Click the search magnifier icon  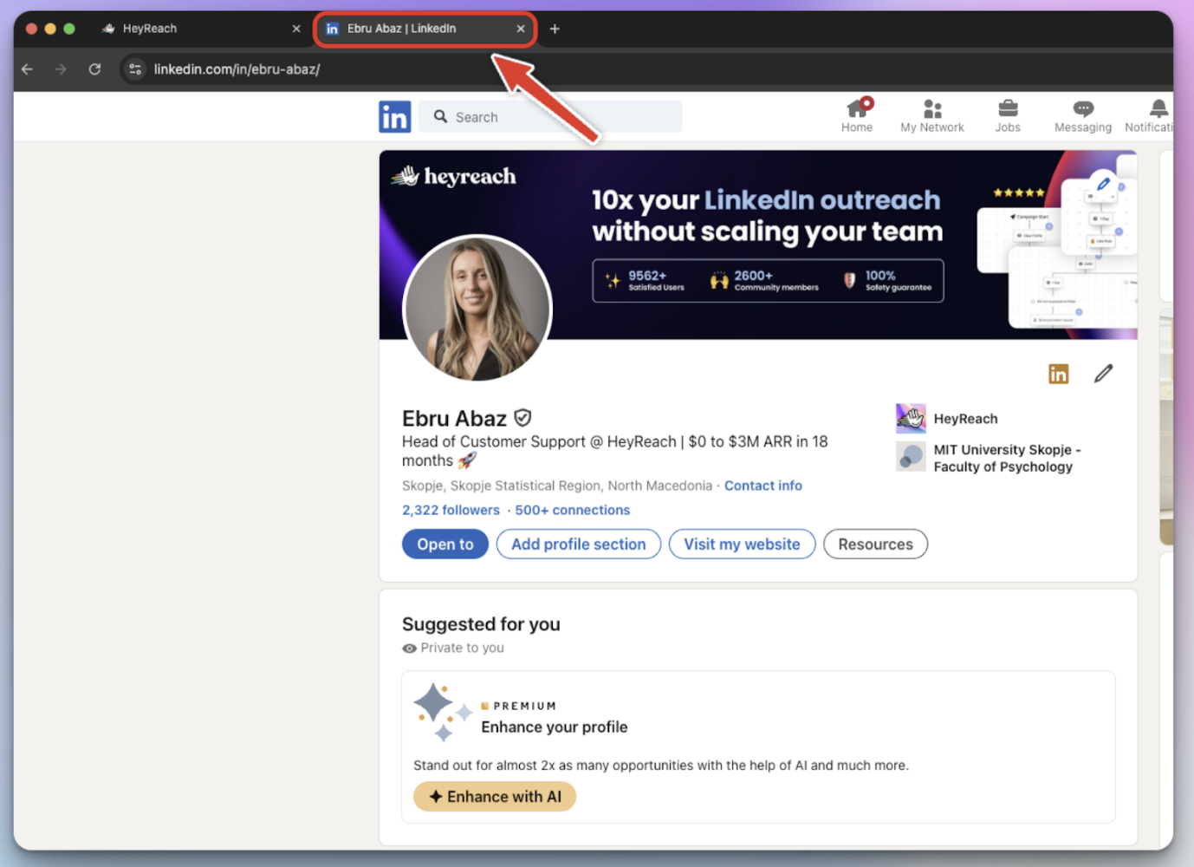point(441,116)
